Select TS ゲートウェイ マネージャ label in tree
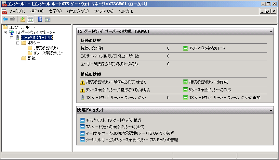The image size is (279, 160). pos(35,32)
